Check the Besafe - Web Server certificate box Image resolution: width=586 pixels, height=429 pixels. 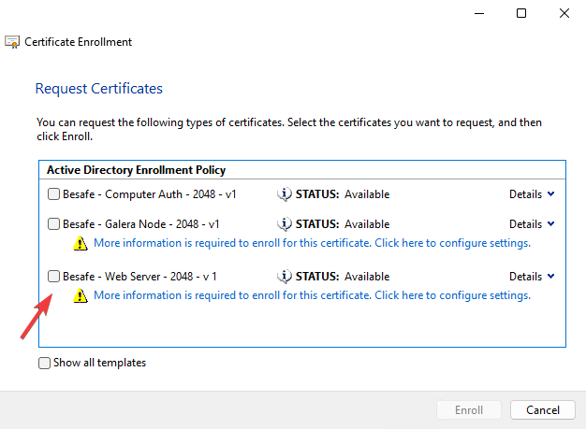tap(53, 276)
